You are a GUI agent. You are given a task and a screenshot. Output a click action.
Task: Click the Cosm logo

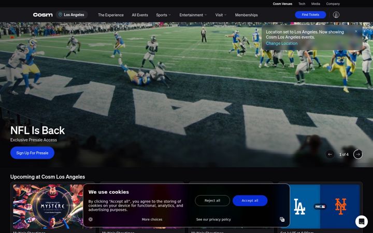pyautogui.click(x=43, y=14)
